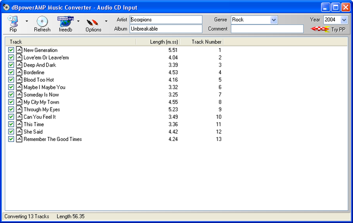
Task: Sort by Track Number column header
Action: [201, 41]
